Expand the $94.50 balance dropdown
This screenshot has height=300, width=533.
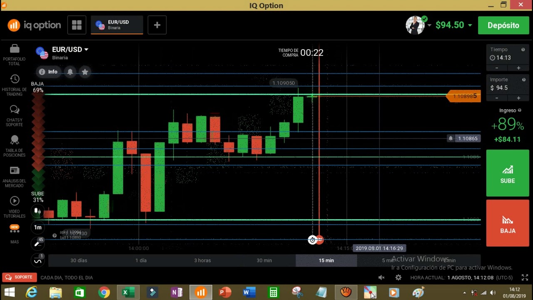(470, 25)
